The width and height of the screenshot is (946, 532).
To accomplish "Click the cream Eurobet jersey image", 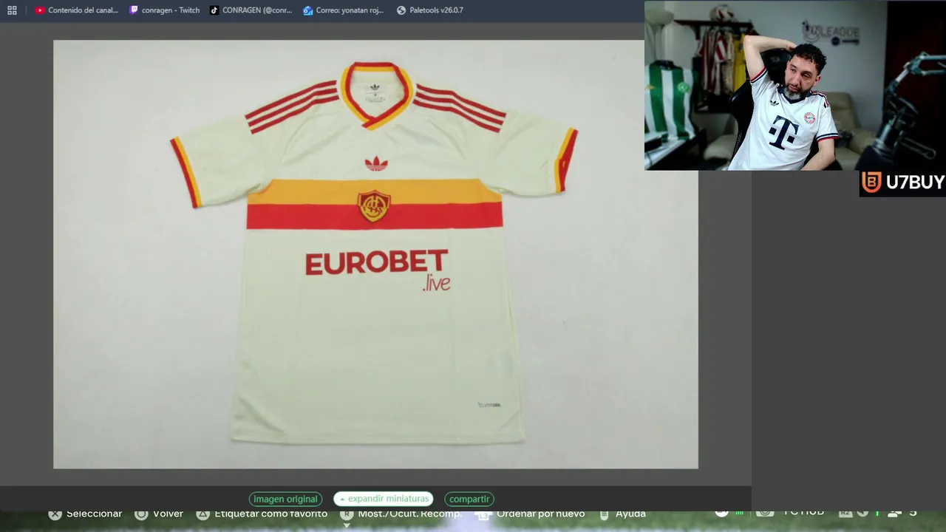I will click(375, 254).
